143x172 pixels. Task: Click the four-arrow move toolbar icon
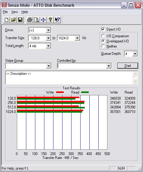tap(43, 20)
